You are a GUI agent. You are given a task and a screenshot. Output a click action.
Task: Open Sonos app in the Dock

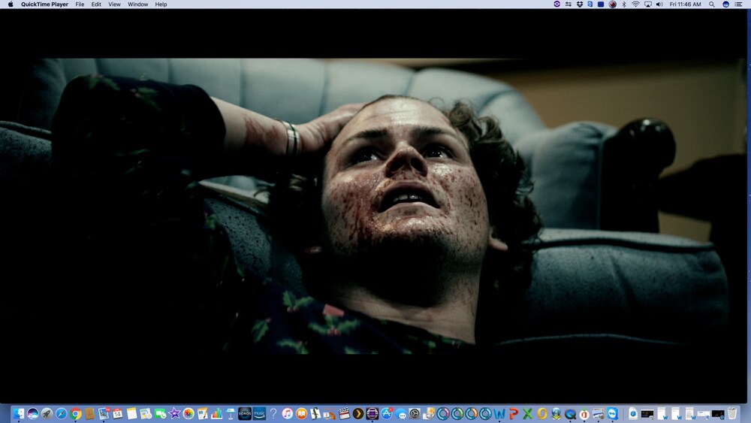tap(245, 413)
